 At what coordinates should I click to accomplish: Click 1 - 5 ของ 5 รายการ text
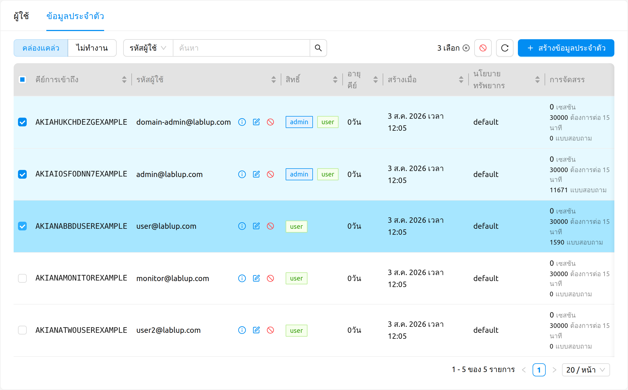pos(483,370)
